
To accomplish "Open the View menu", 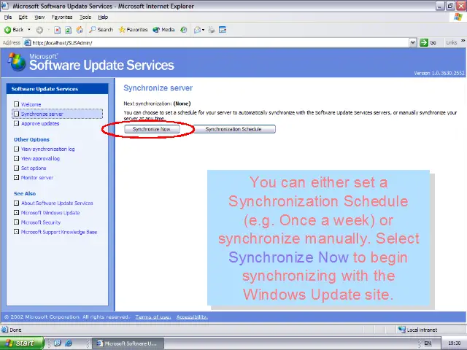I will coord(39,17).
